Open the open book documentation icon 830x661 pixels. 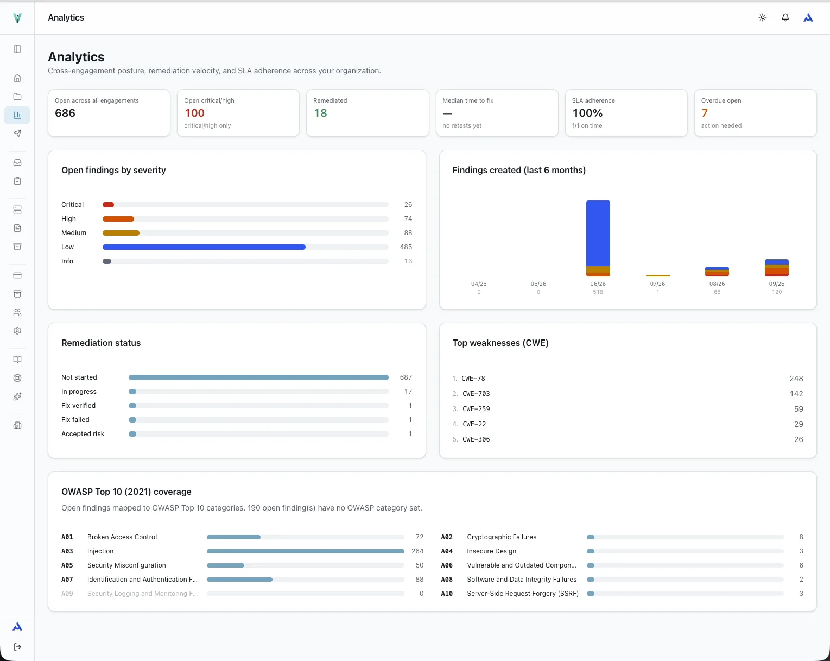[17, 360]
